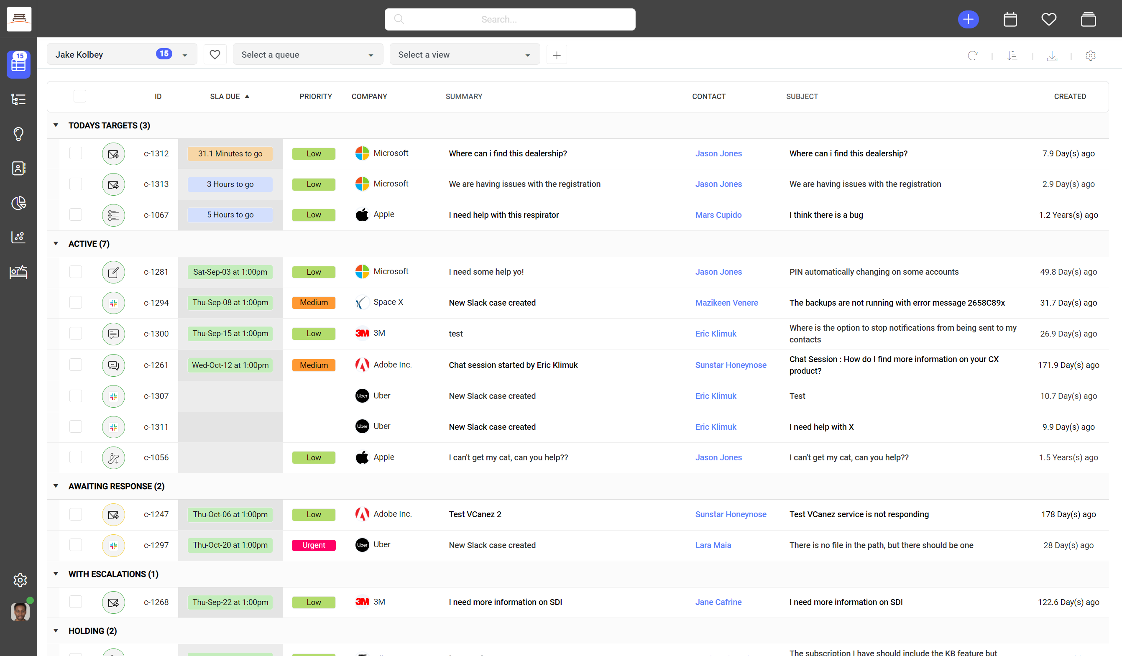Open the sort order icon near settings
The image size is (1122, 656).
(1012, 55)
